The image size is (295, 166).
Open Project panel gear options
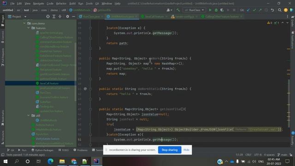coord(68,17)
